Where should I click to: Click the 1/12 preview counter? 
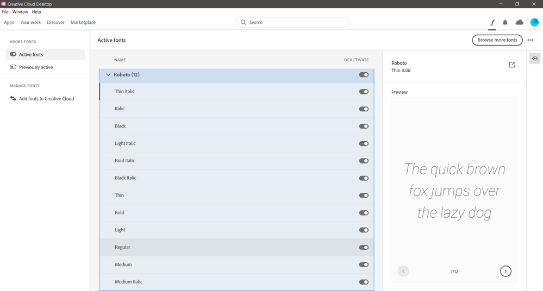[x=454, y=271]
